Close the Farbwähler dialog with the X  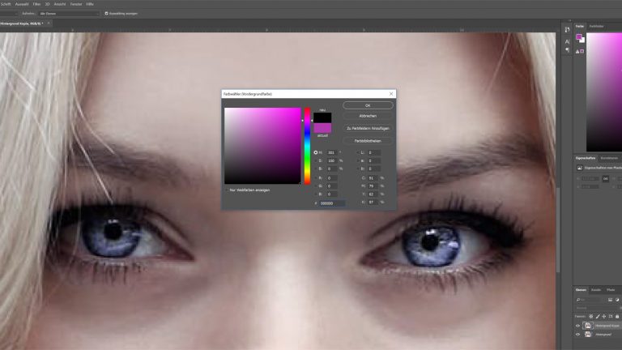391,94
